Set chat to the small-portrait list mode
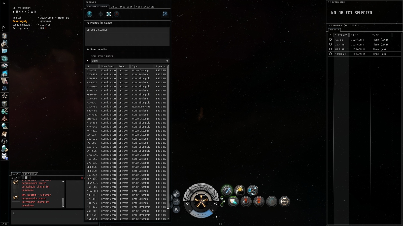Image resolution: width=403 pixels, height=226 pixels. pos(30,178)
